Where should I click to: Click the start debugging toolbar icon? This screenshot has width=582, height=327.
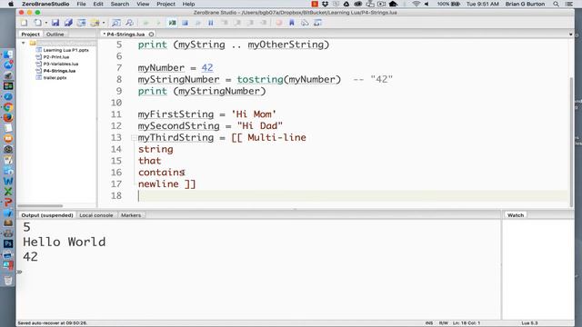(172, 23)
